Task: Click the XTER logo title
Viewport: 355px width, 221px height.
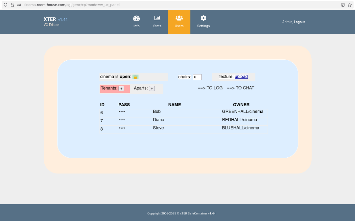Action: [50, 19]
